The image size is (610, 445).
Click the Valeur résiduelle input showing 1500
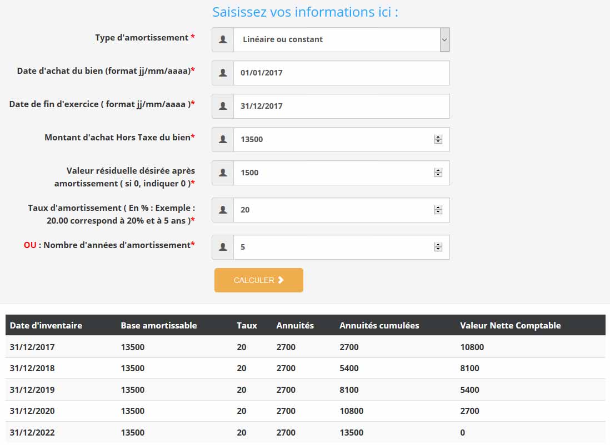[x=342, y=173]
